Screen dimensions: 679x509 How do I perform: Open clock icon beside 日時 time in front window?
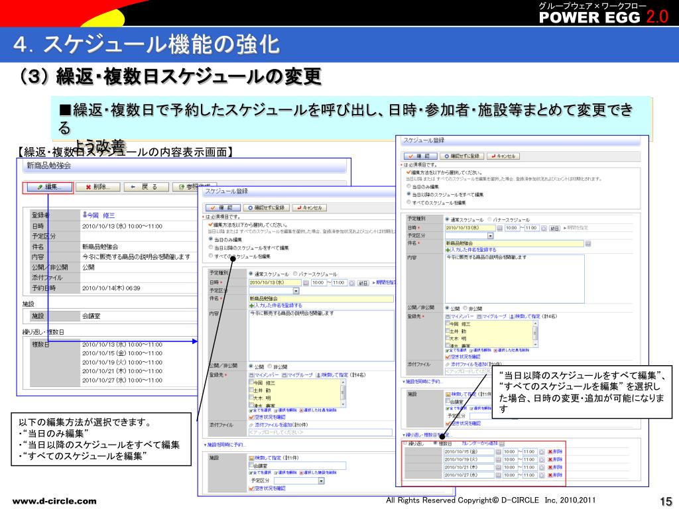(544, 228)
